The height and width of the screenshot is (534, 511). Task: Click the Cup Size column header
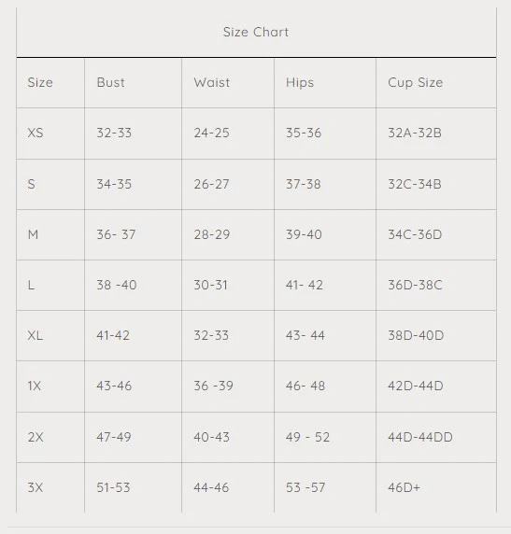(x=415, y=83)
